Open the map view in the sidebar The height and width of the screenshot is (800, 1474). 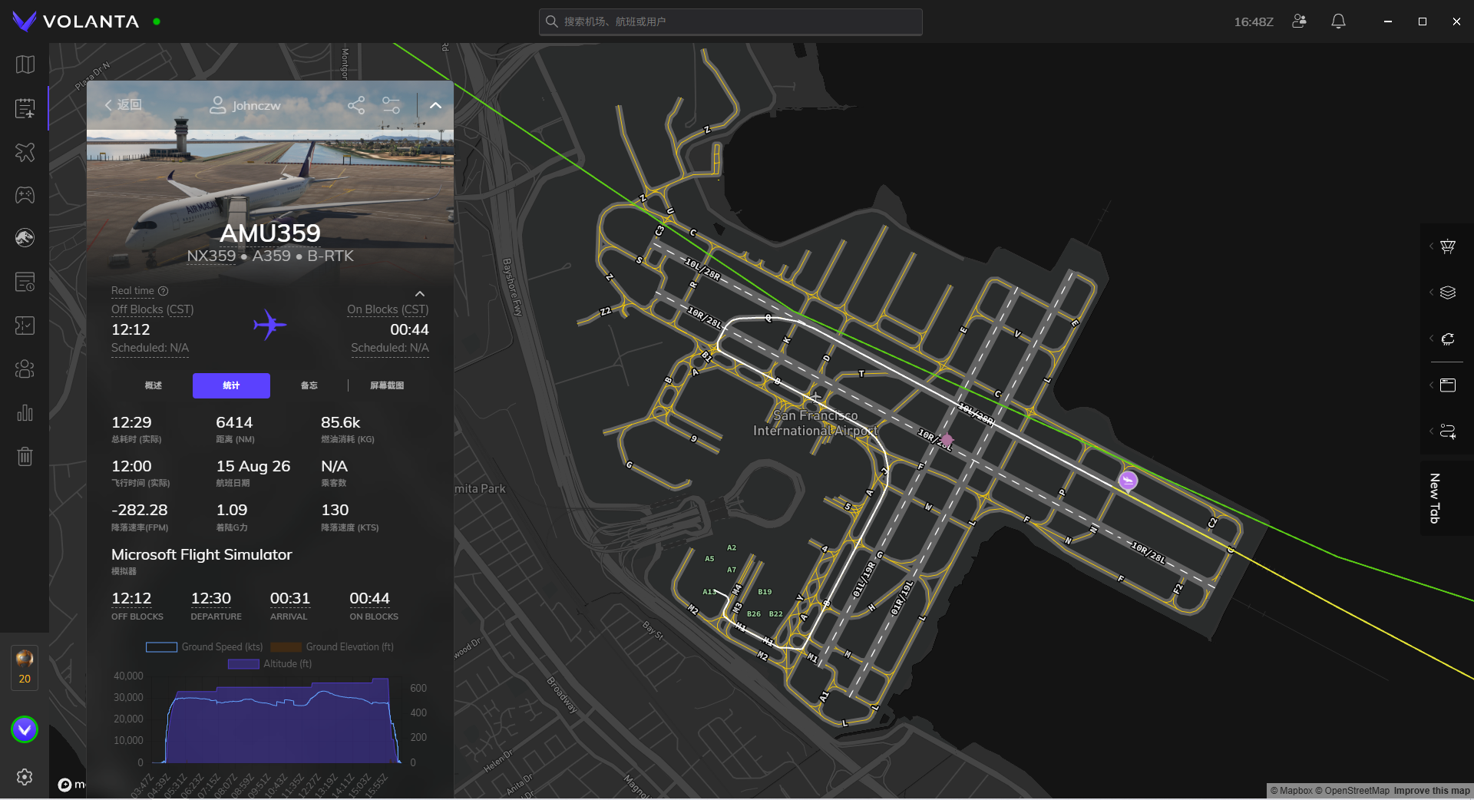click(x=25, y=64)
